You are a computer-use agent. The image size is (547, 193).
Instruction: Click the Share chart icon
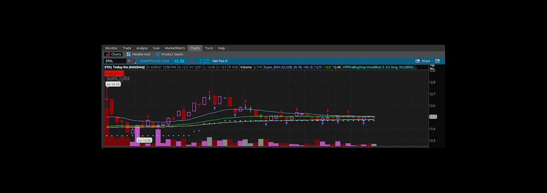pos(423,61)
